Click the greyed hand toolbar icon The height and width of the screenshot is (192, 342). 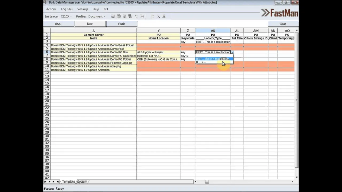coord(153,16)
